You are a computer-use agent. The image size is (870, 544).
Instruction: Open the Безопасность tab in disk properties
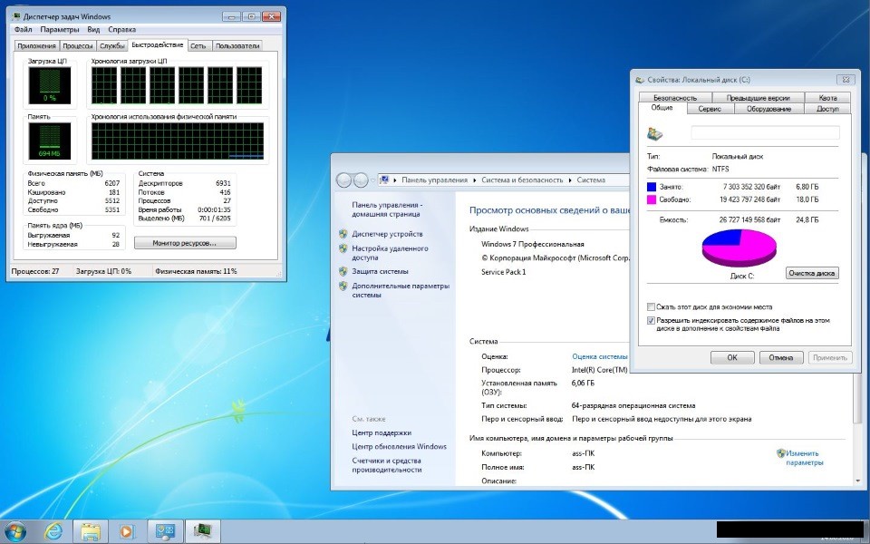click(x=674, y=98)
